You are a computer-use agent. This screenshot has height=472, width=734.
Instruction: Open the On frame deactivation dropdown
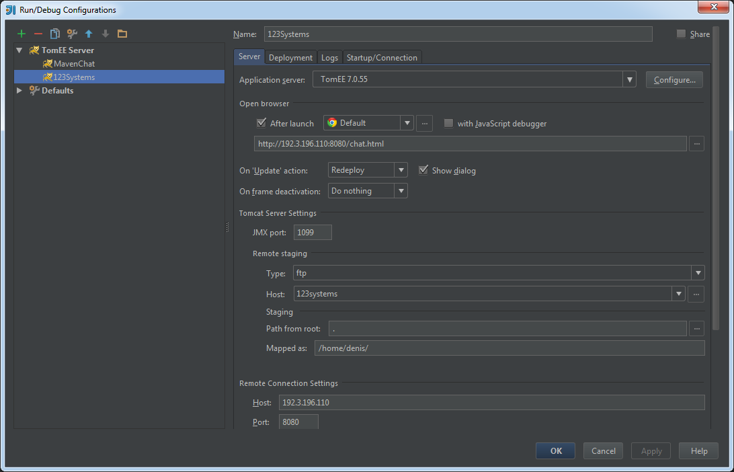(x=401, y=190)
